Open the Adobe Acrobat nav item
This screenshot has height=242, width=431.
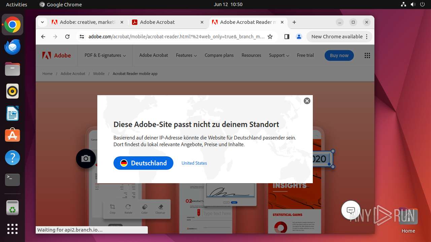(x=154, y=55)
